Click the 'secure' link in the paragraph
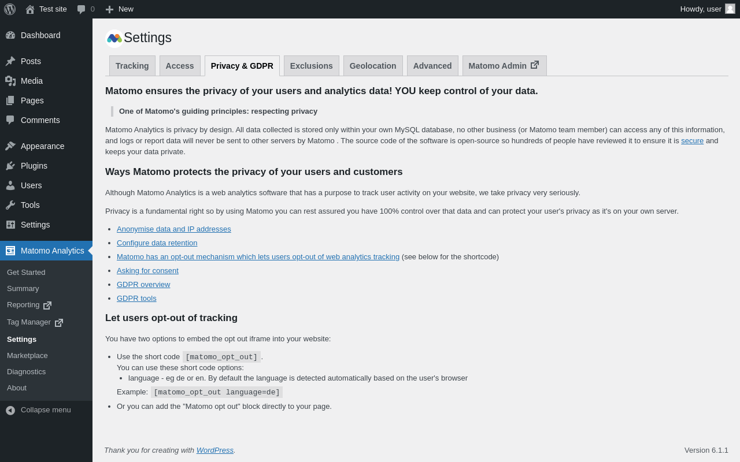The image size is (740, 462). [x=692, y=141]
